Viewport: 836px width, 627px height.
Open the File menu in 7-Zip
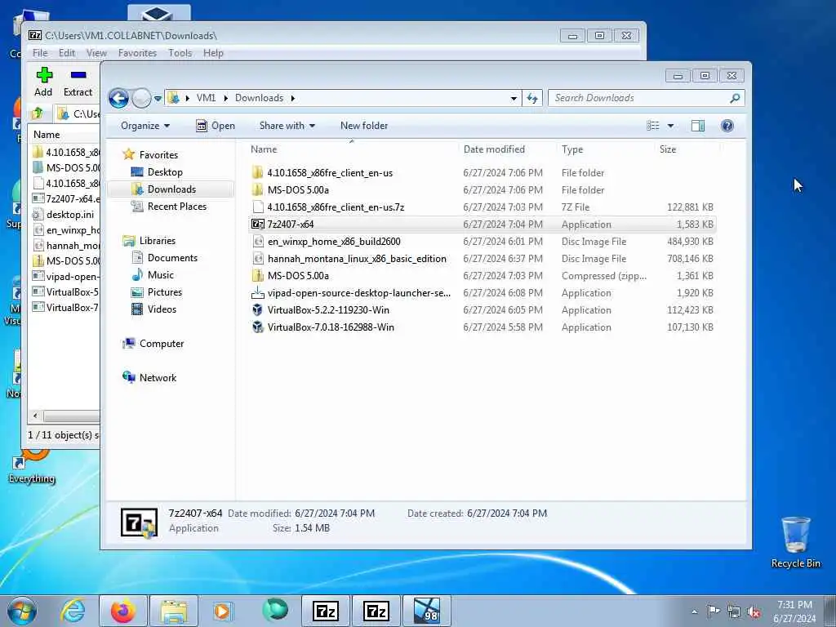(40, 53)
